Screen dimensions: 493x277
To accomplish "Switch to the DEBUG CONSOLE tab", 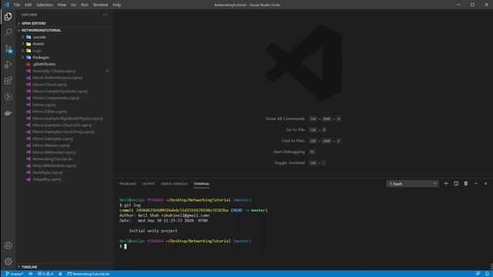I will [174, 184].
